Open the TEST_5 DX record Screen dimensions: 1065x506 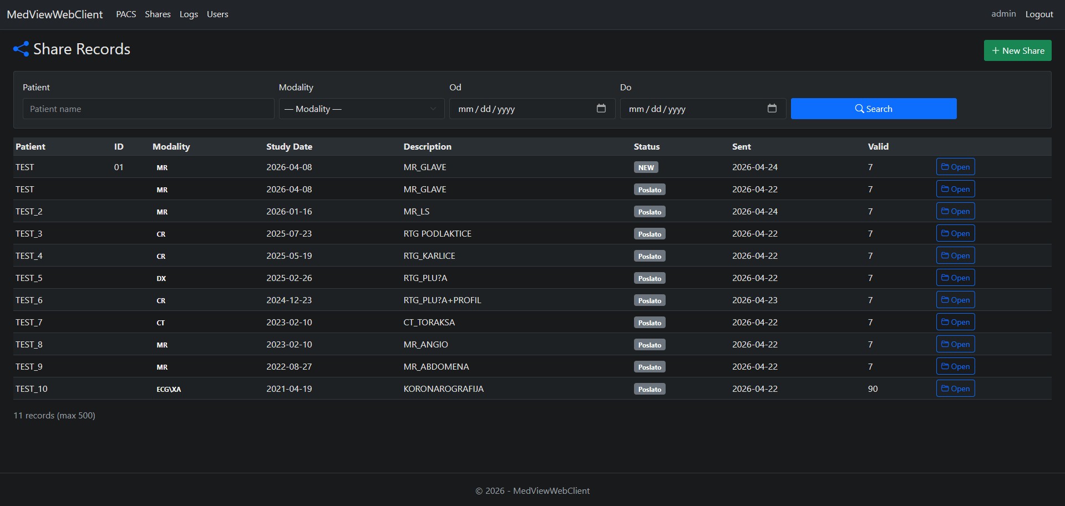coord(955,278)
